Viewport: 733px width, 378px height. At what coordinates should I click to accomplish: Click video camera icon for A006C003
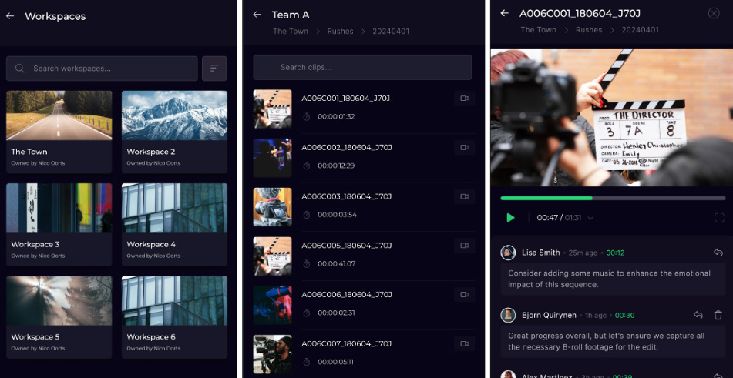click(464, 196)
